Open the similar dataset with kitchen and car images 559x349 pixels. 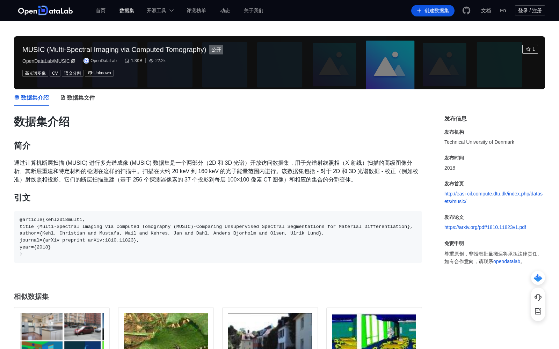62,328
